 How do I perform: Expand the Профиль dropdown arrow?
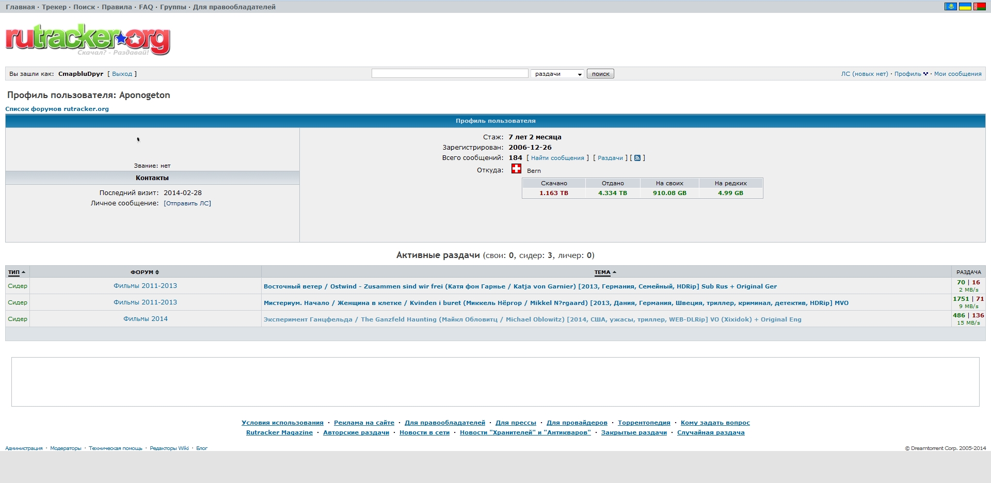point(925,74)
